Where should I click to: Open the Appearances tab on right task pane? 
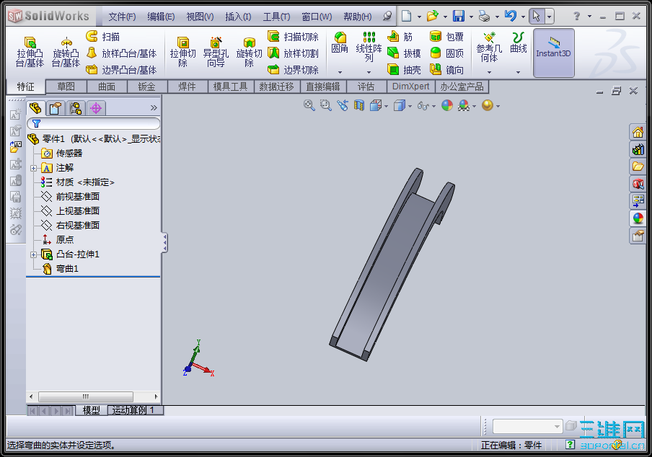coord(638,218)
